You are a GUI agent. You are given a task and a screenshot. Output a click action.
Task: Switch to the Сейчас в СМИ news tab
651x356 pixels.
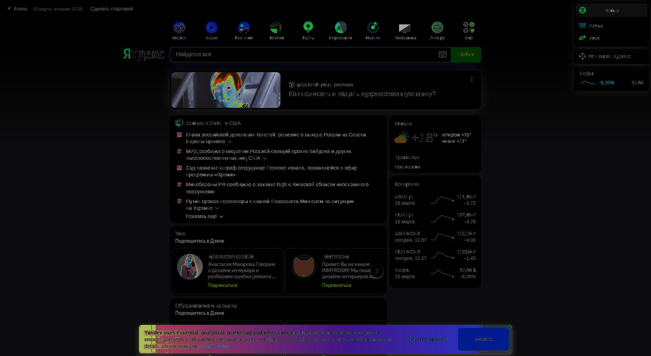pyautogui.click(x=203, y=123)
